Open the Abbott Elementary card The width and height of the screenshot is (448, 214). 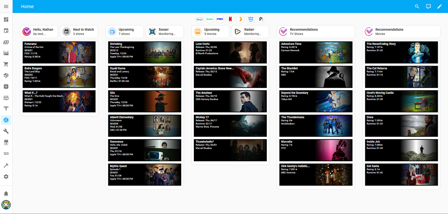[145, 126]
